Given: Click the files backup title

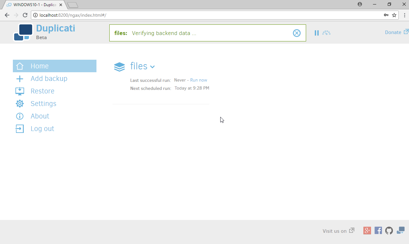Looking at the screenshot, I should click(x=139, y=66).
